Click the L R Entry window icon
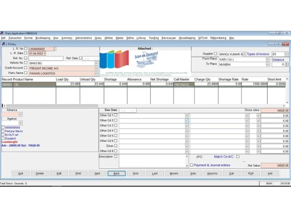 point(3,44)
